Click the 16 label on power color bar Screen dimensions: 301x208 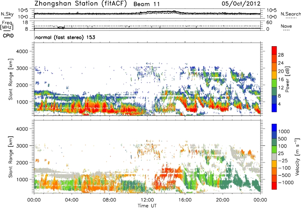pos(281,80)
